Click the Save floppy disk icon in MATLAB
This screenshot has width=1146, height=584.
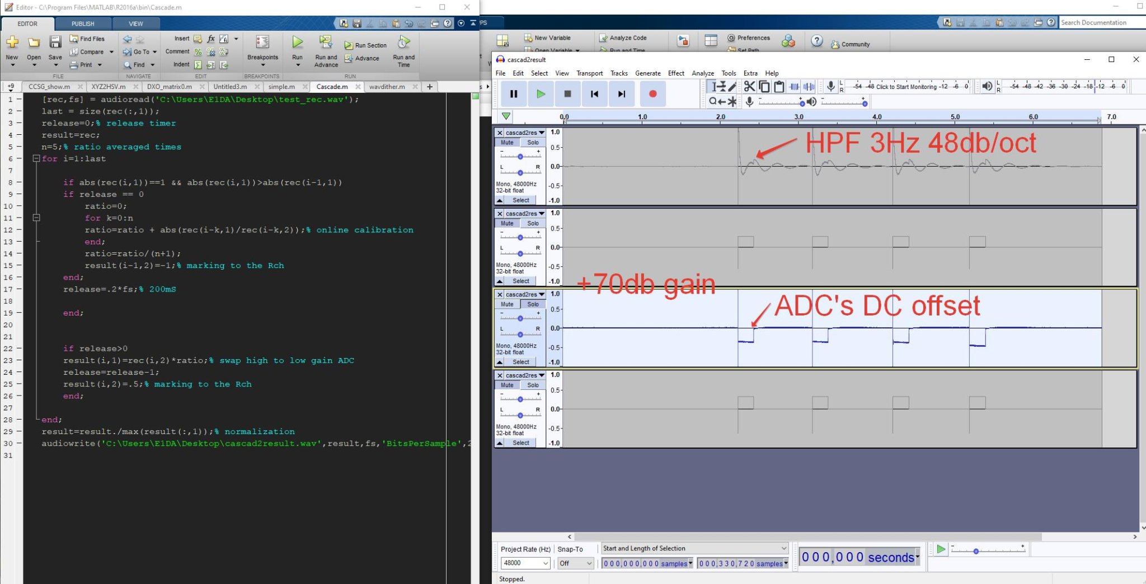55,42
